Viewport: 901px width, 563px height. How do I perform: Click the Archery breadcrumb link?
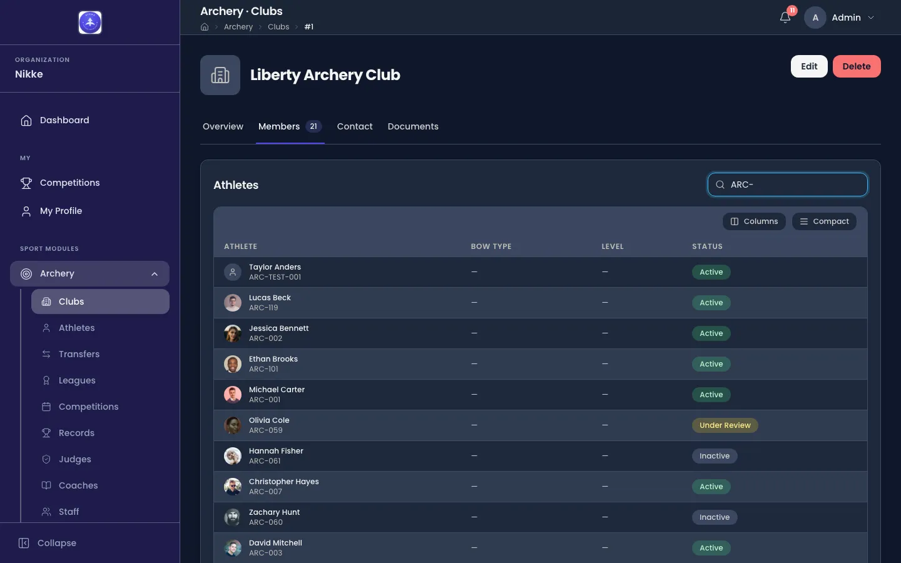238,27
